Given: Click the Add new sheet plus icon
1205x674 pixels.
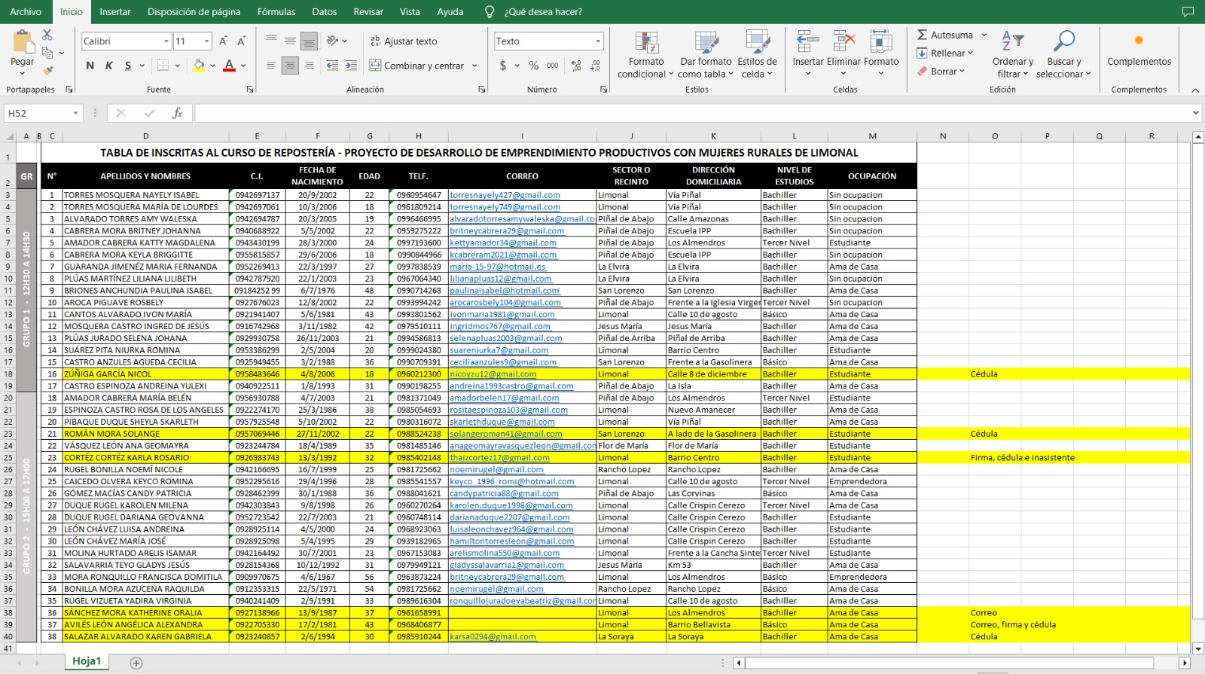Looking at the screenshot, I should pyautogui.click(x=136, y=663).
